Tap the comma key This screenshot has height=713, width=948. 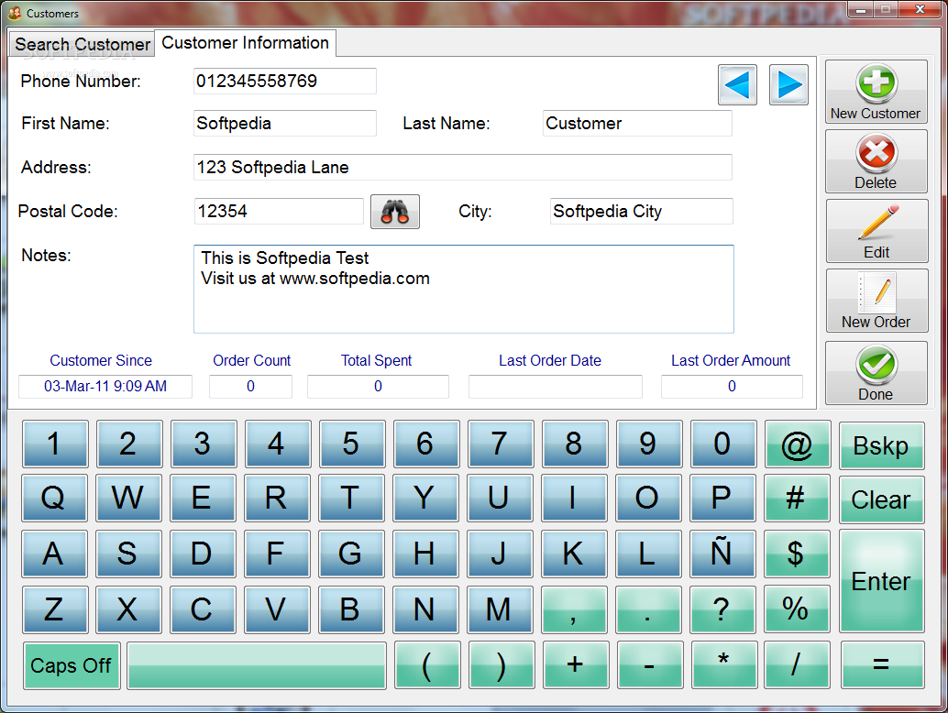point(574,609)
